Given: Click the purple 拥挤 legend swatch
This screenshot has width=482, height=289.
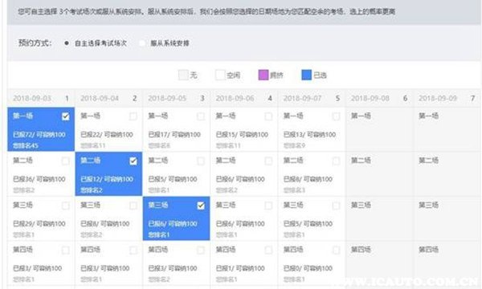Looking at the screenshot, I should 263,75.
